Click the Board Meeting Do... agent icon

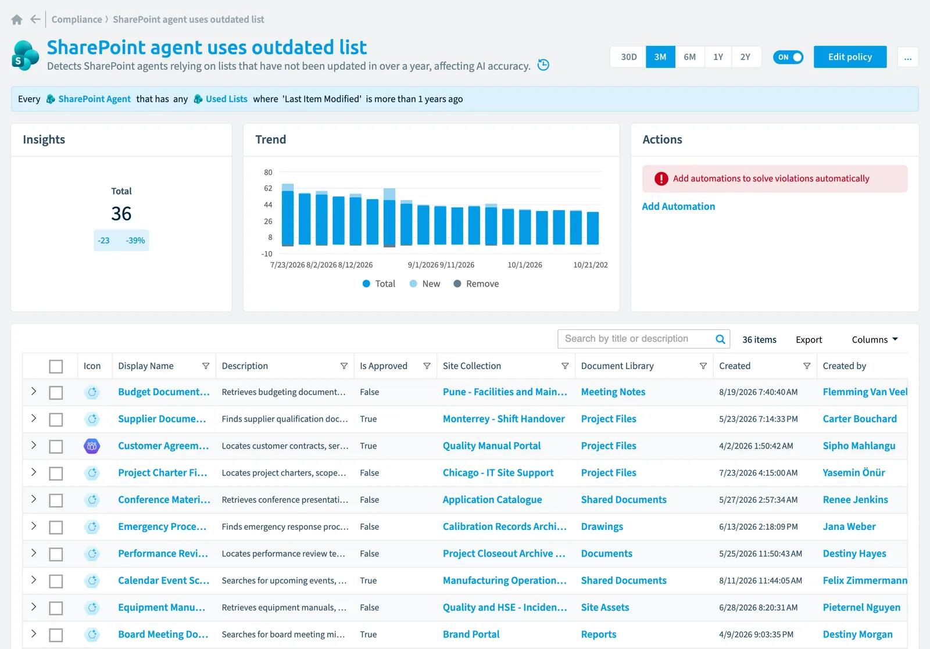coord(92,634)
